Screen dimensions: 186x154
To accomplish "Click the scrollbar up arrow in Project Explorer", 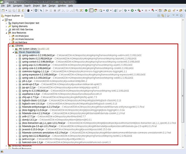I will coord(183,20).
